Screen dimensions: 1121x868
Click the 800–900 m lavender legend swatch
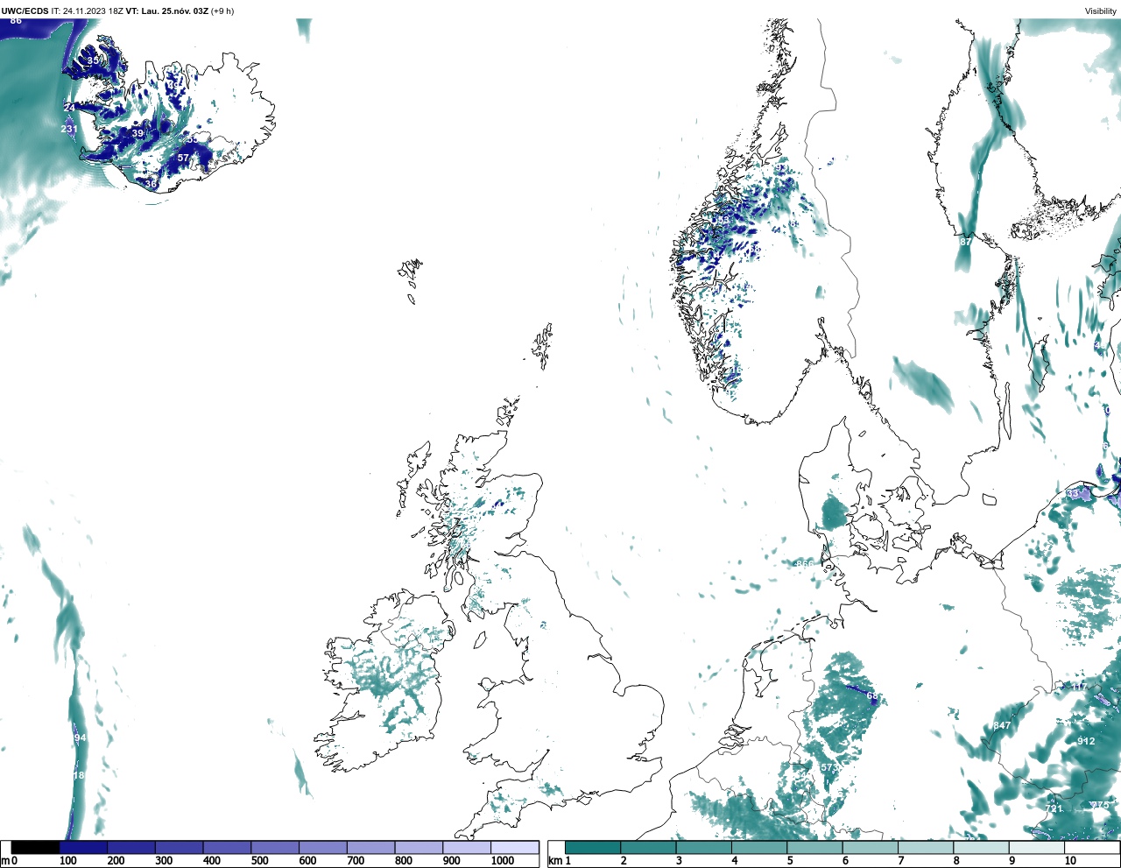[x=419, y=847]
